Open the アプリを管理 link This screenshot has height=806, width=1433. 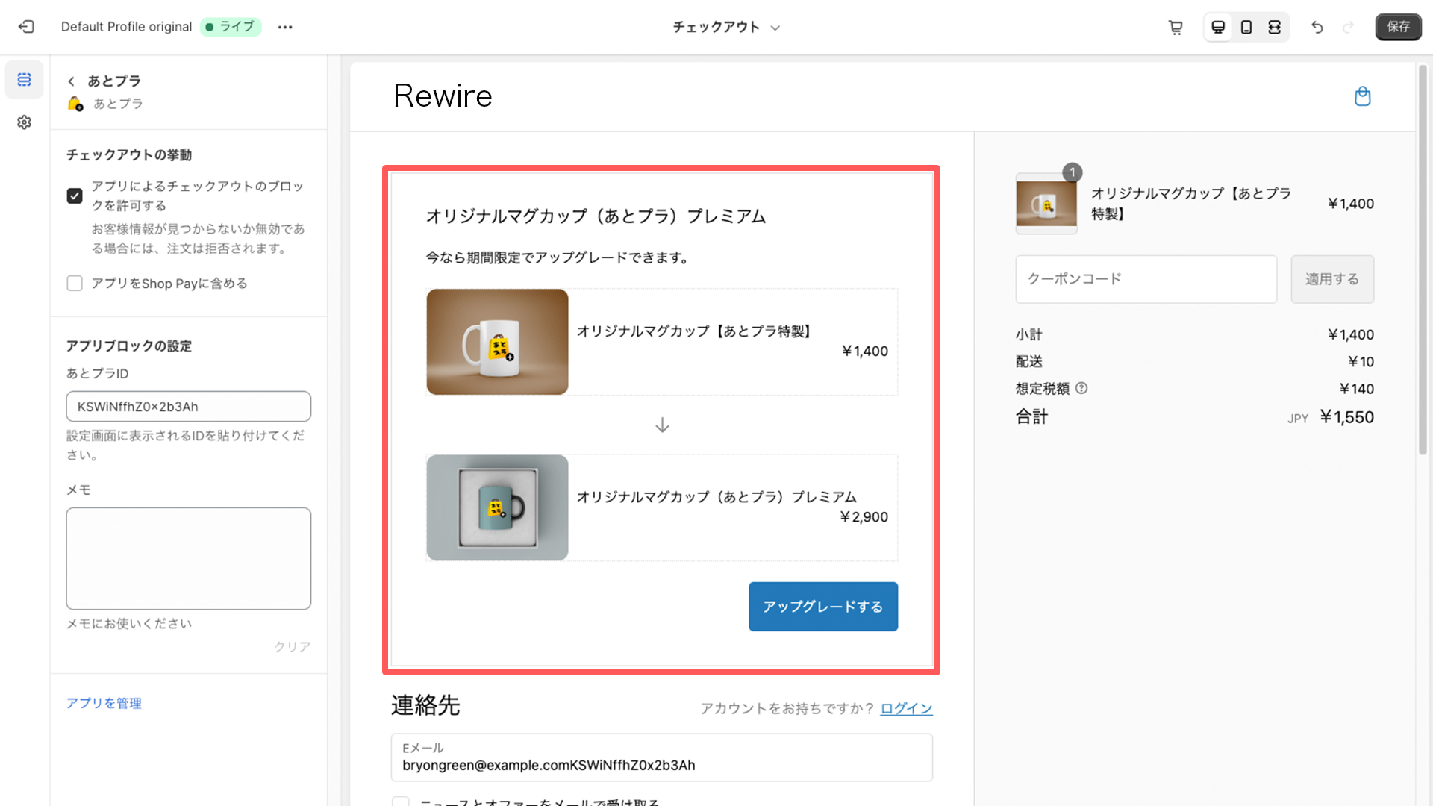[x=104, y=703]
